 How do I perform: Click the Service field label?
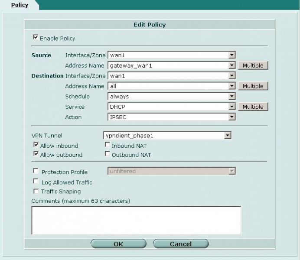click(x=75, y=107)
